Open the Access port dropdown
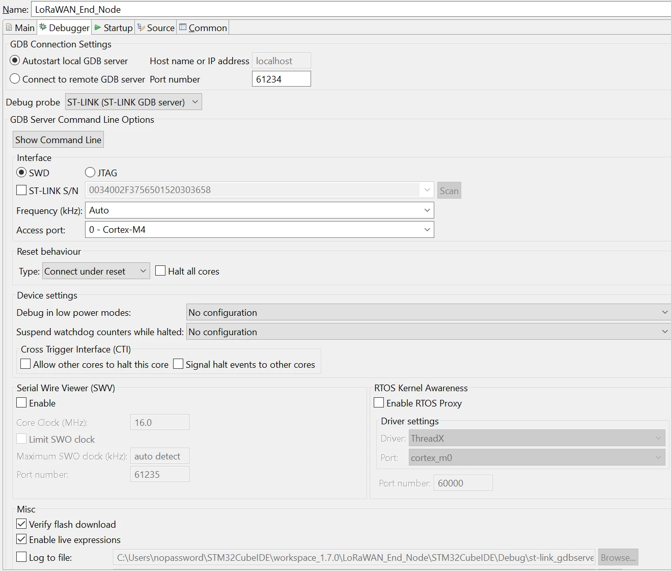The image size is (671, 571). (x=259, y=230)
